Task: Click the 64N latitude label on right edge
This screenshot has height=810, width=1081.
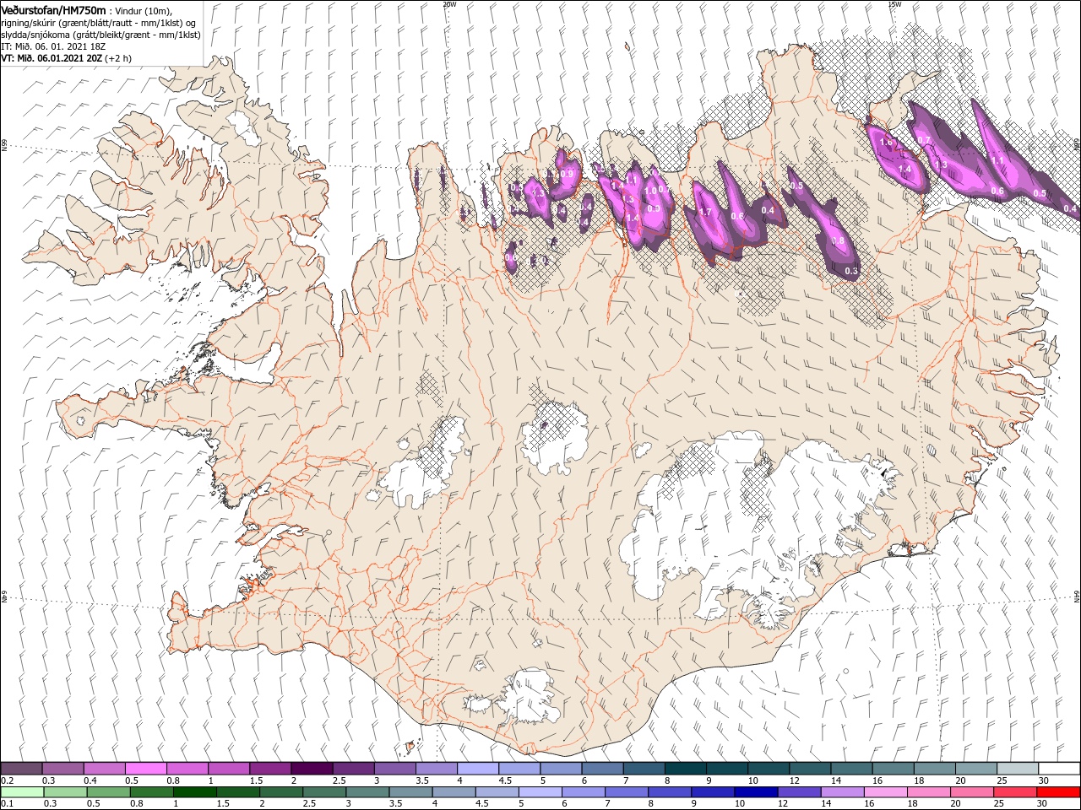Action: click(x=1077, y=596)
